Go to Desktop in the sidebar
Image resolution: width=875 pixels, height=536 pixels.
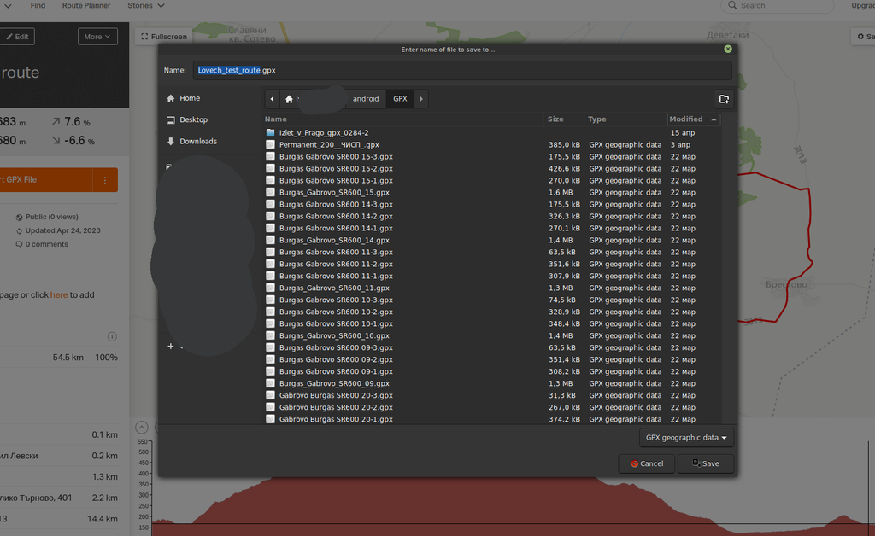[193, 120]
